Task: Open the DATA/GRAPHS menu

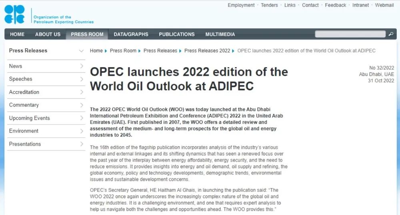Action: pos(131,34)
